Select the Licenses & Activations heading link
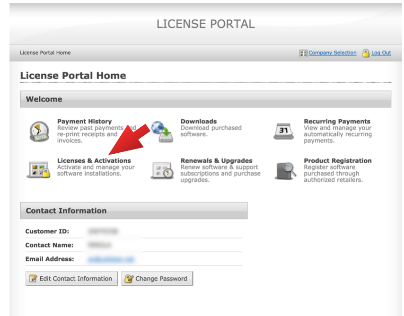The image size is (404, 316). point(94,161)
